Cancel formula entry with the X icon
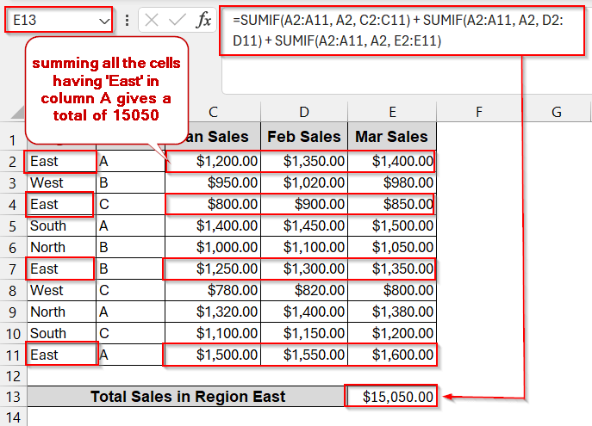Viewport: 592px width, 426px height. tap(152, 20)
